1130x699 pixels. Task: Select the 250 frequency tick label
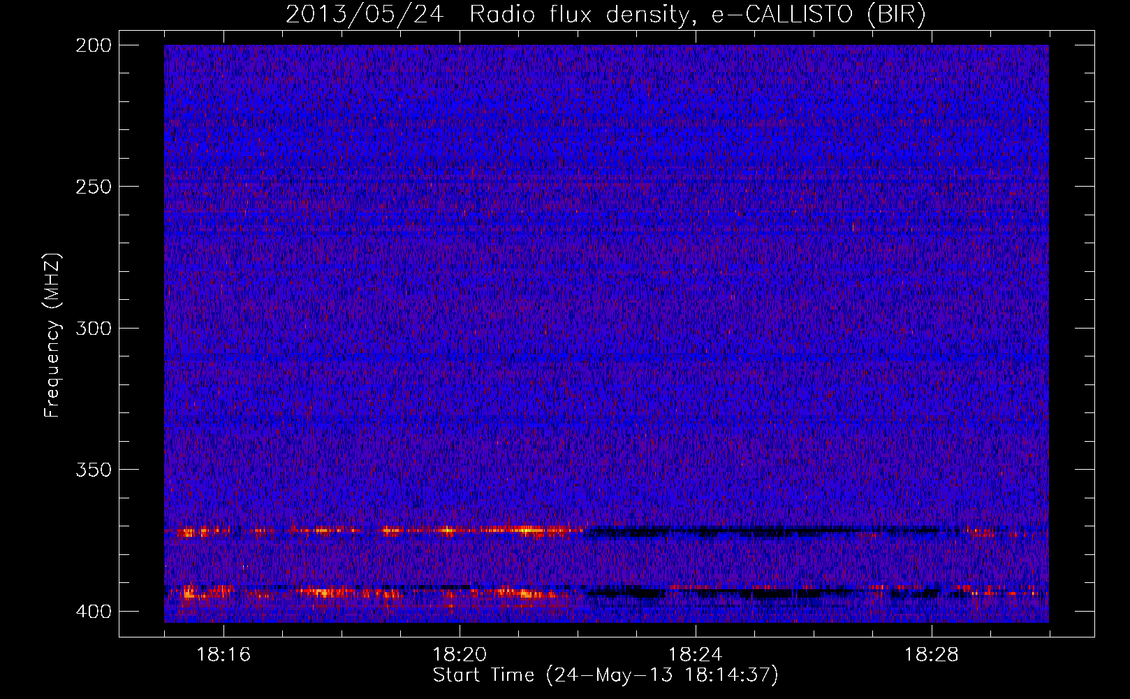[93, 187]
